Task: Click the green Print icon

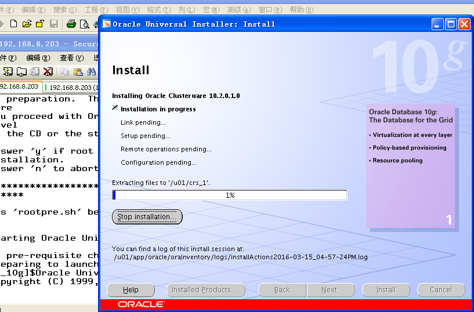Action: click(71, 24)
